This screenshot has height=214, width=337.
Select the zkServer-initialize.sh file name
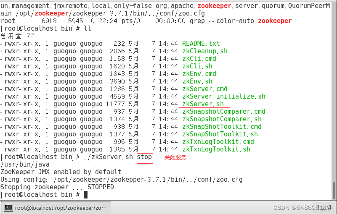click(x=224, y=96)
